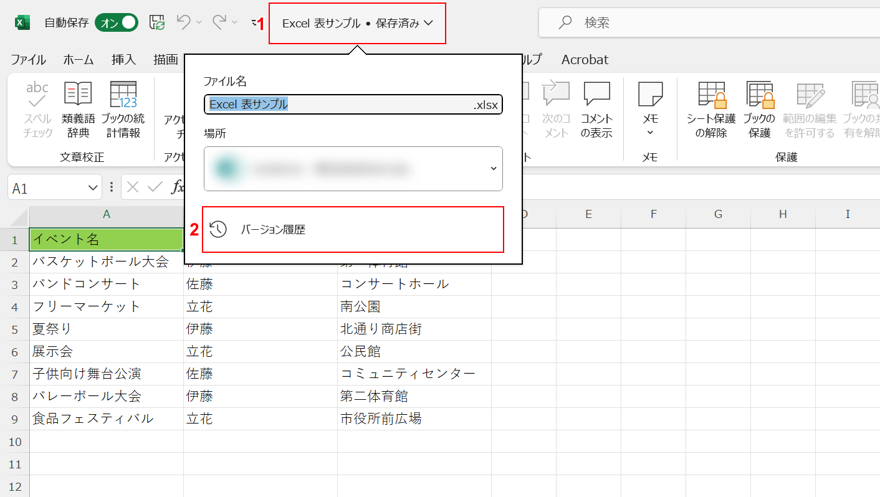
Task: Select column E header
Action: (x=589, y=214)
